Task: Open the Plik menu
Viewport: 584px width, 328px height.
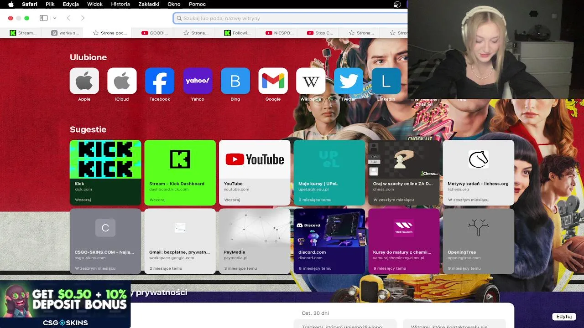Action: click(x=50, y=4)
